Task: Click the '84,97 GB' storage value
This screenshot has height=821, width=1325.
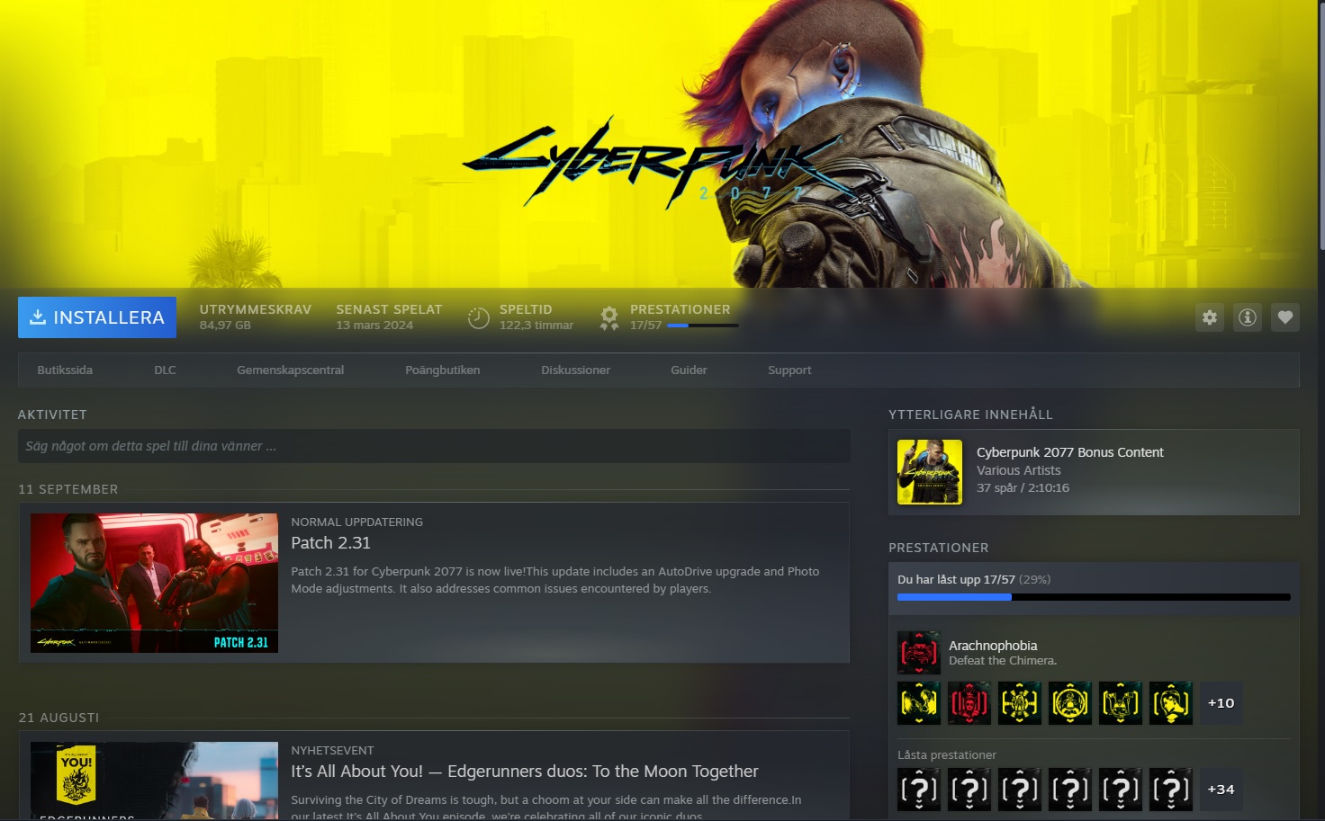Action: tap(225, 326)
